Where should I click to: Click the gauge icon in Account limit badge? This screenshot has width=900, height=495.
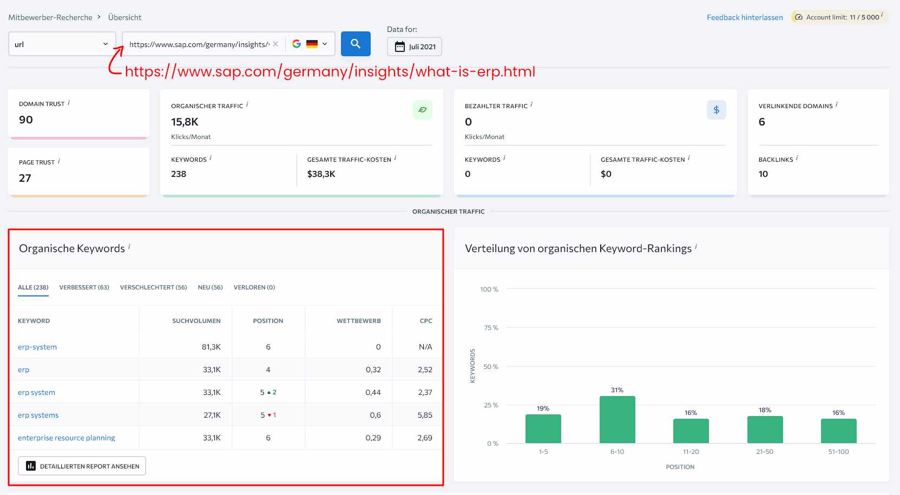(x=799, y=17)
